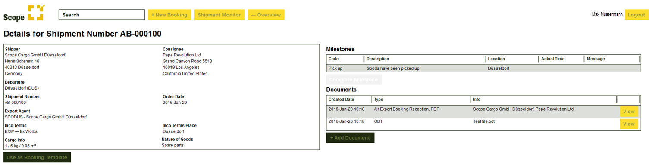The image size is (649, 168).
Task: Go back to Overview
Action: click(x=266, y=15)
